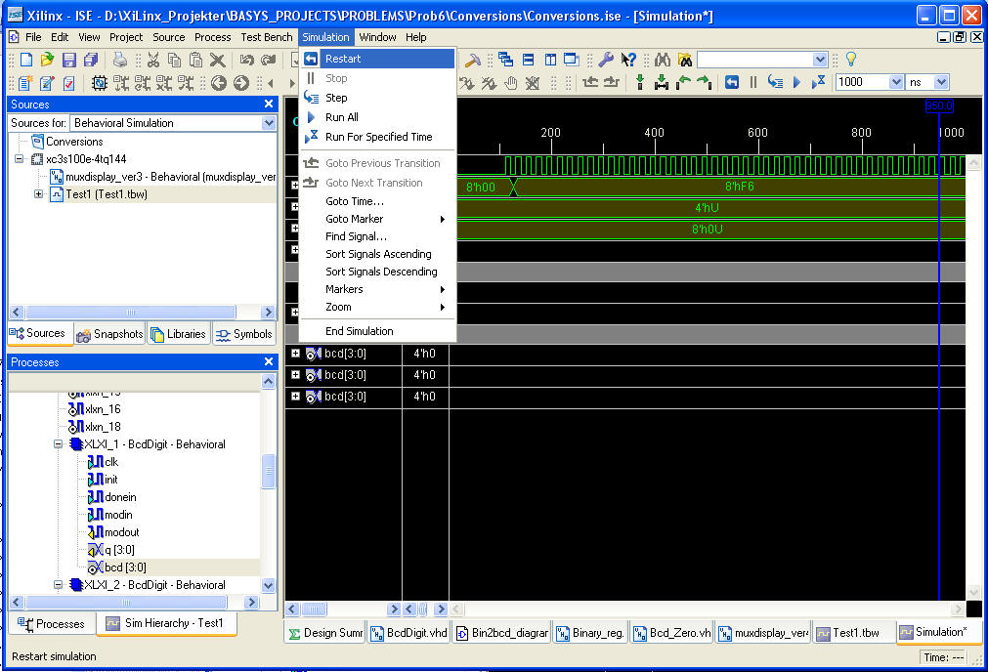Click the Delete X icon in the toolbar

tap(217, 60)
